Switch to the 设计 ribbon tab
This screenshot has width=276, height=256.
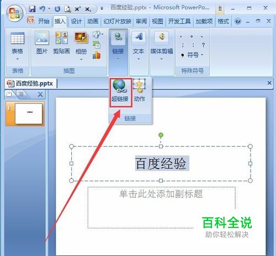pyautogui.click(x=76, y=21)
